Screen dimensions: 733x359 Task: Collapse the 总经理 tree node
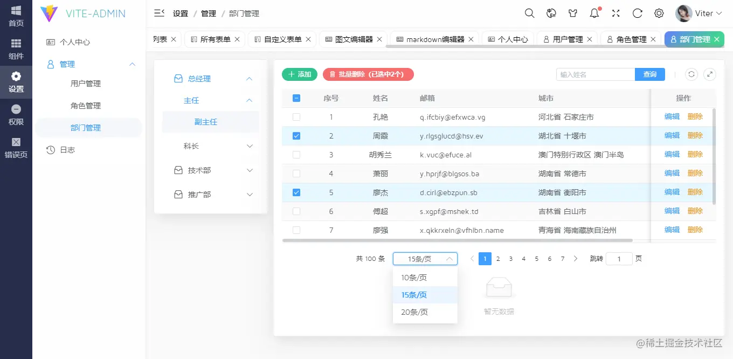(249, 78)
